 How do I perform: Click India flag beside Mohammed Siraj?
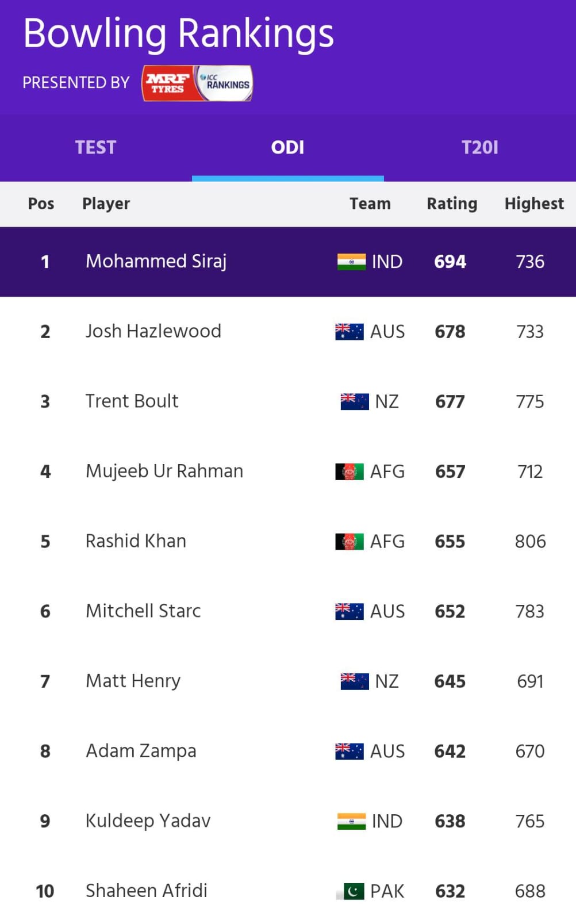click(351, 262)
